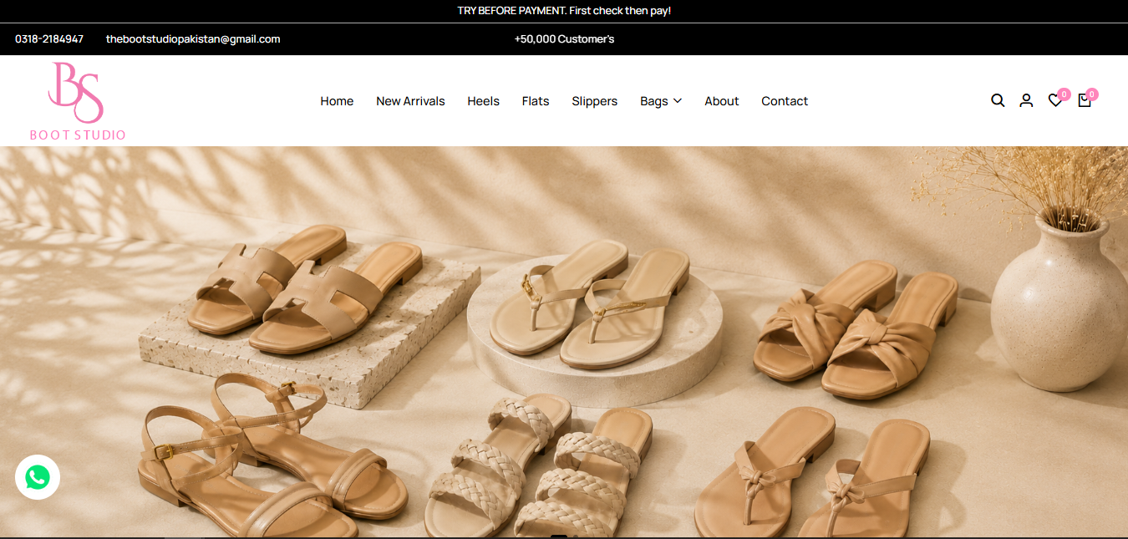Open the New Arrivals menu item
Image resolution: width=1128 pixels, height=539 pixels.
tap(410, 101)
